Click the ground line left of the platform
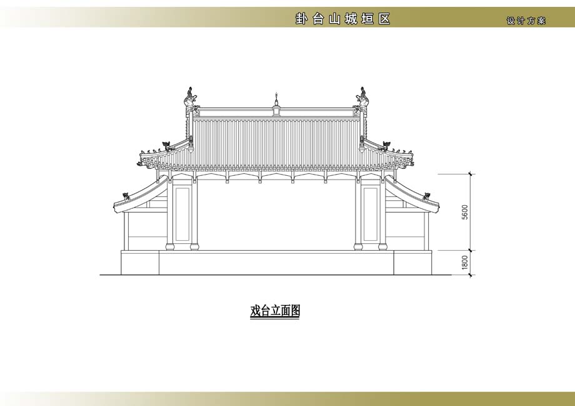Screen dimensions: 575x406 click(110, 274)
